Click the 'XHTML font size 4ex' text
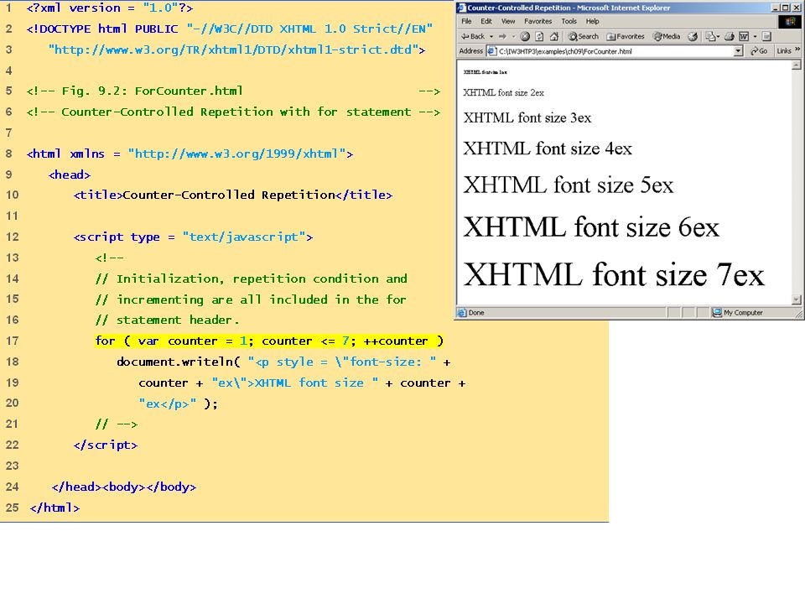This screenshot has height=604, width=805. [548, 148]
